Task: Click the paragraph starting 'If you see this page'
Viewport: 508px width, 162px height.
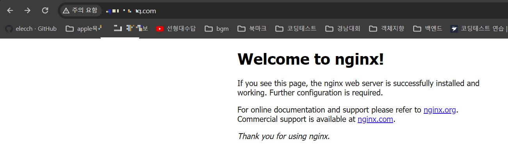Action: tap(358, 88)
